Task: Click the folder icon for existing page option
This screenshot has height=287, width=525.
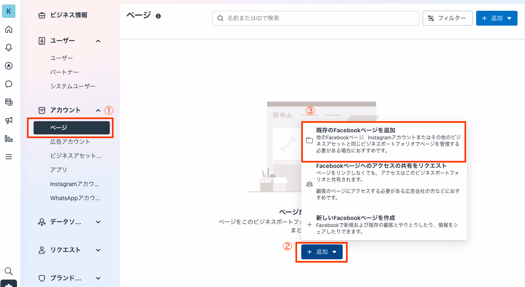Action: pos(310,141)
